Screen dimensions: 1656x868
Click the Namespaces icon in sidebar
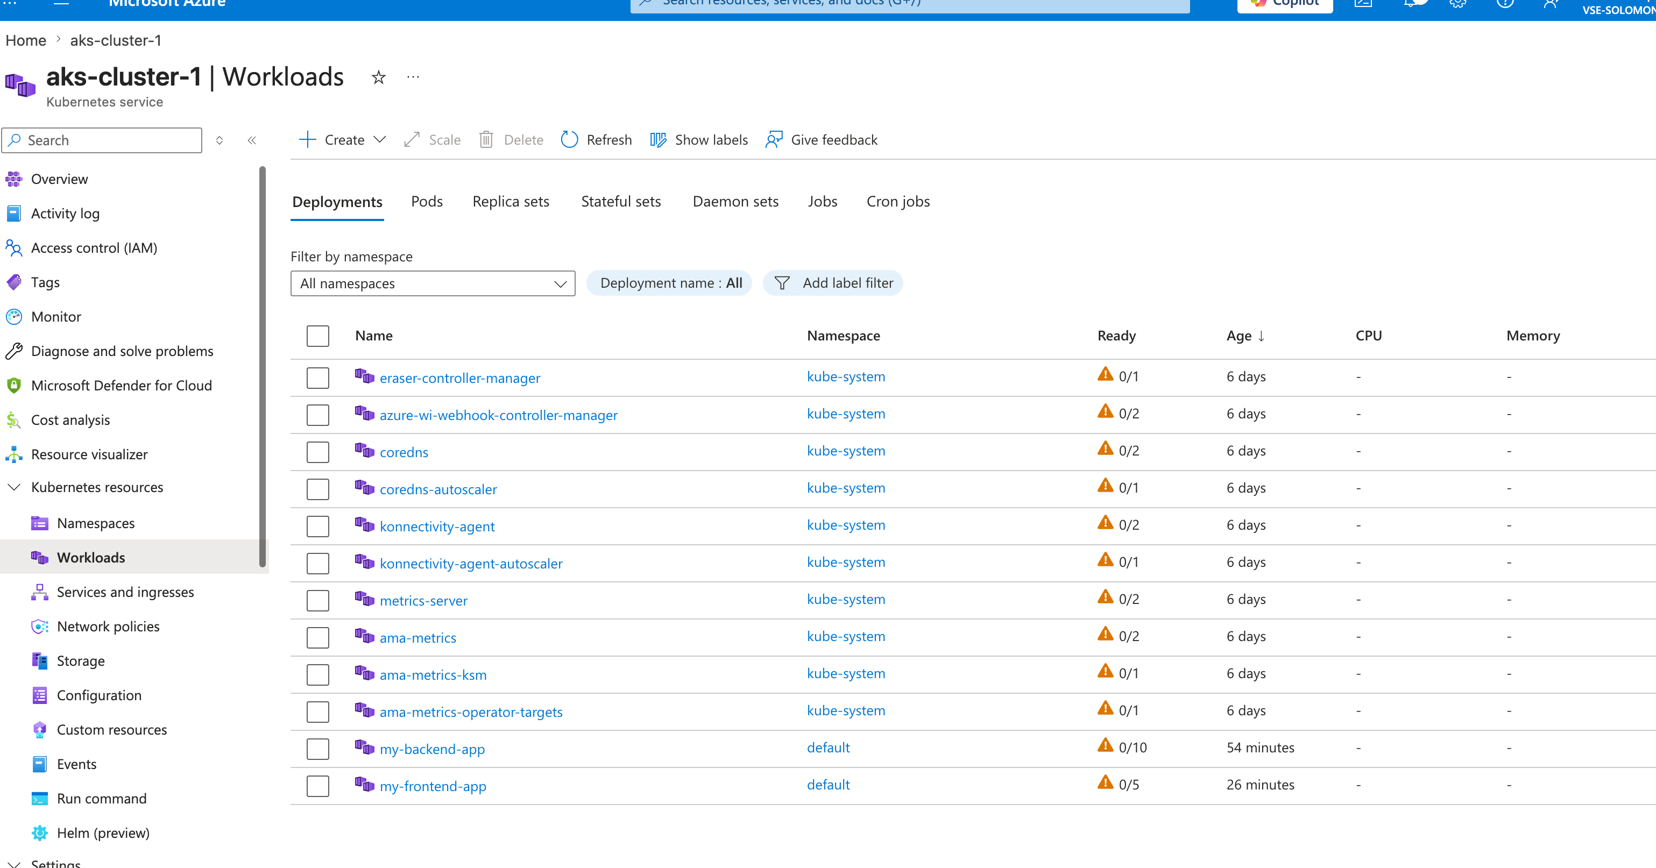coord(40,524)
